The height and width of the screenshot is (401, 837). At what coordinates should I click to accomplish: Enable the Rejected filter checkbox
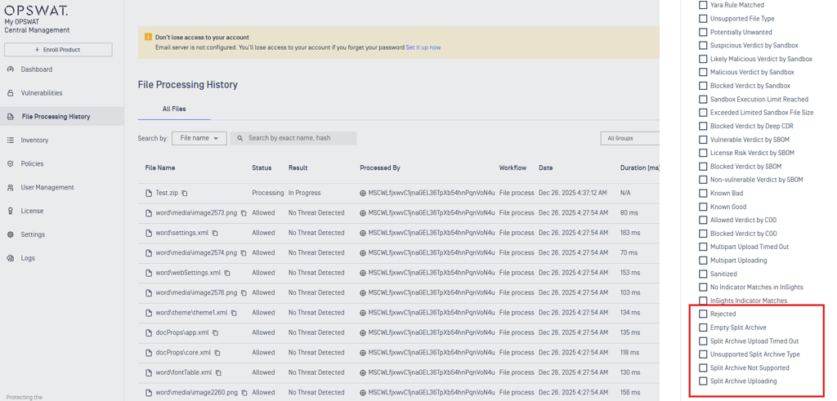tap(703, 314)
